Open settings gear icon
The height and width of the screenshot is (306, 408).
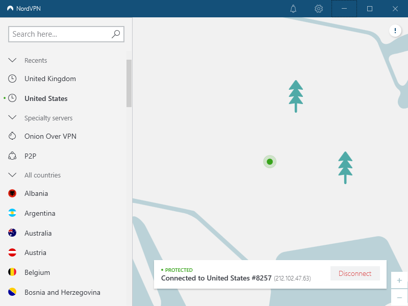point(319,9)
